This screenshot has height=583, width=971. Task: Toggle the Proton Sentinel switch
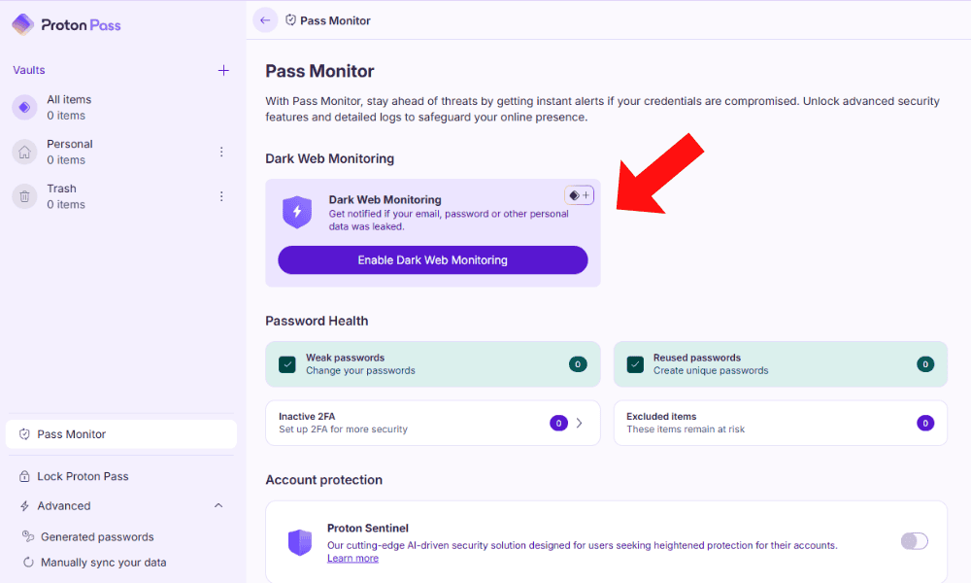[914, 541]
